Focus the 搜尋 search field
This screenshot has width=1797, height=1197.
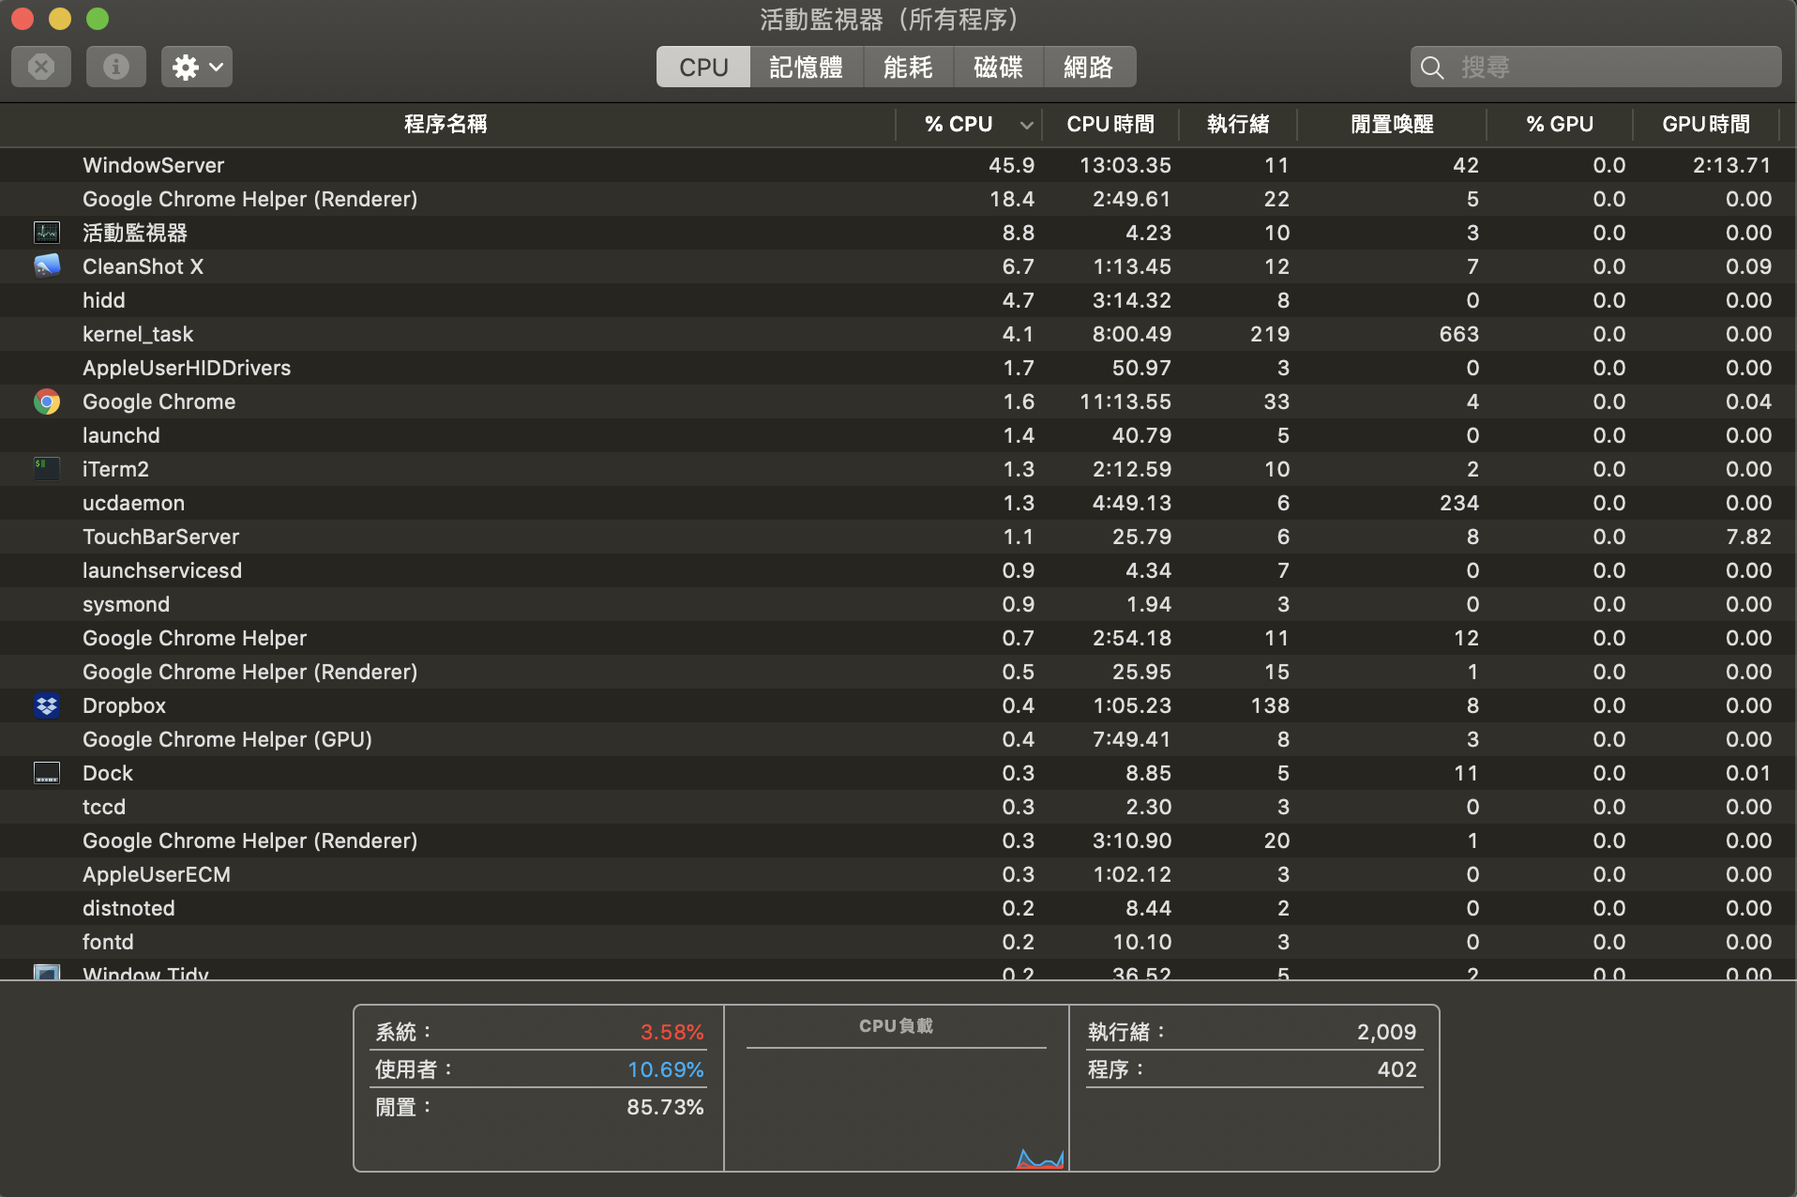pos(1595,67)
